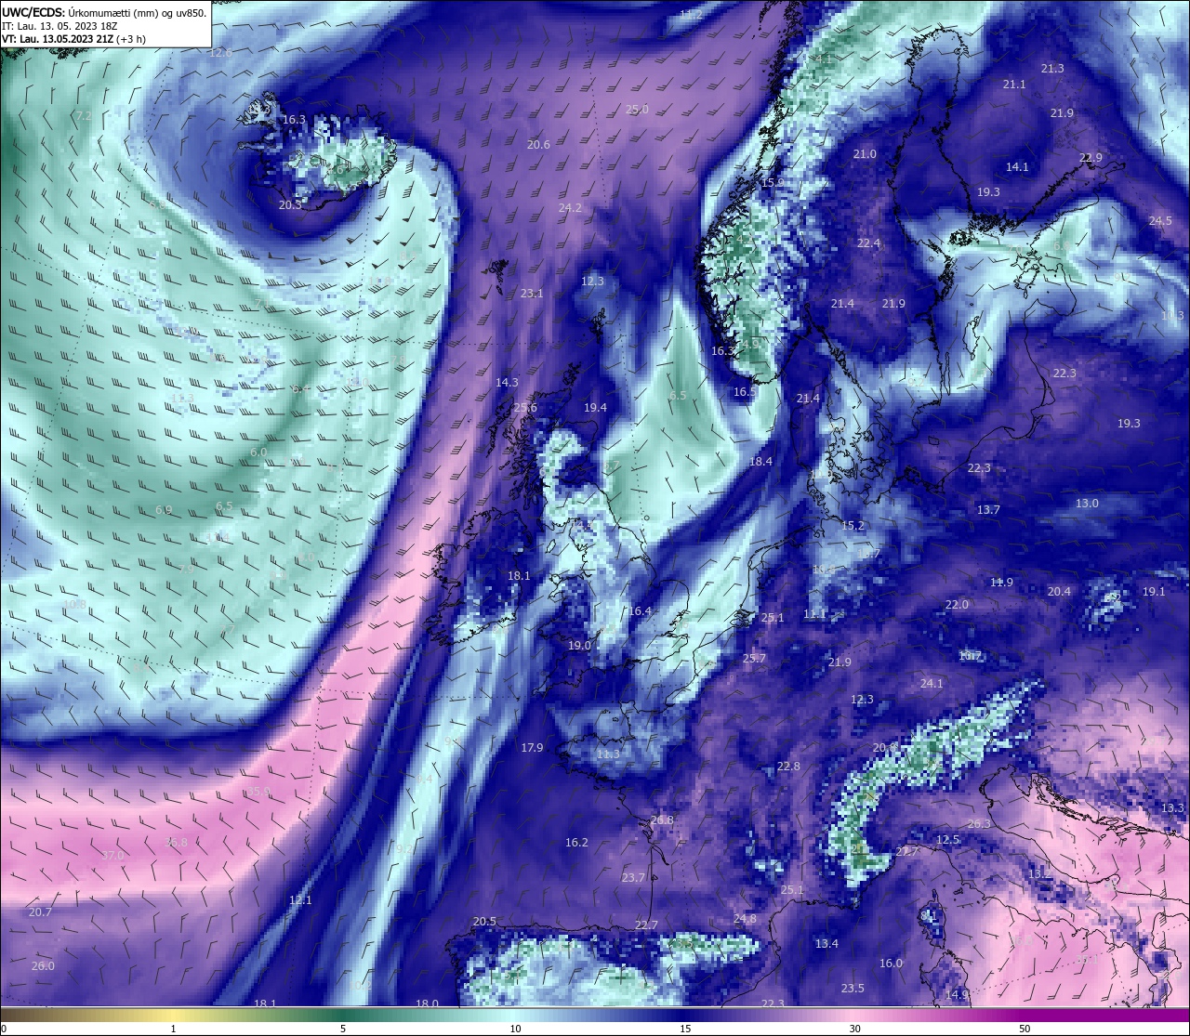Click the map value 24.5
The image size is (1190, 1036).
pos(1160,221)
